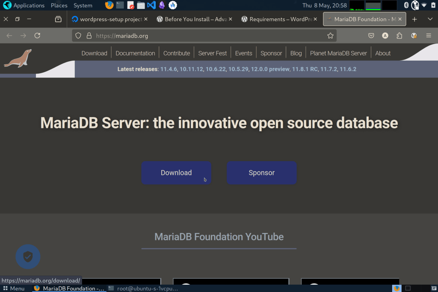Click the extension icon beside the Extensions puzzle icon

click(414, 35)
